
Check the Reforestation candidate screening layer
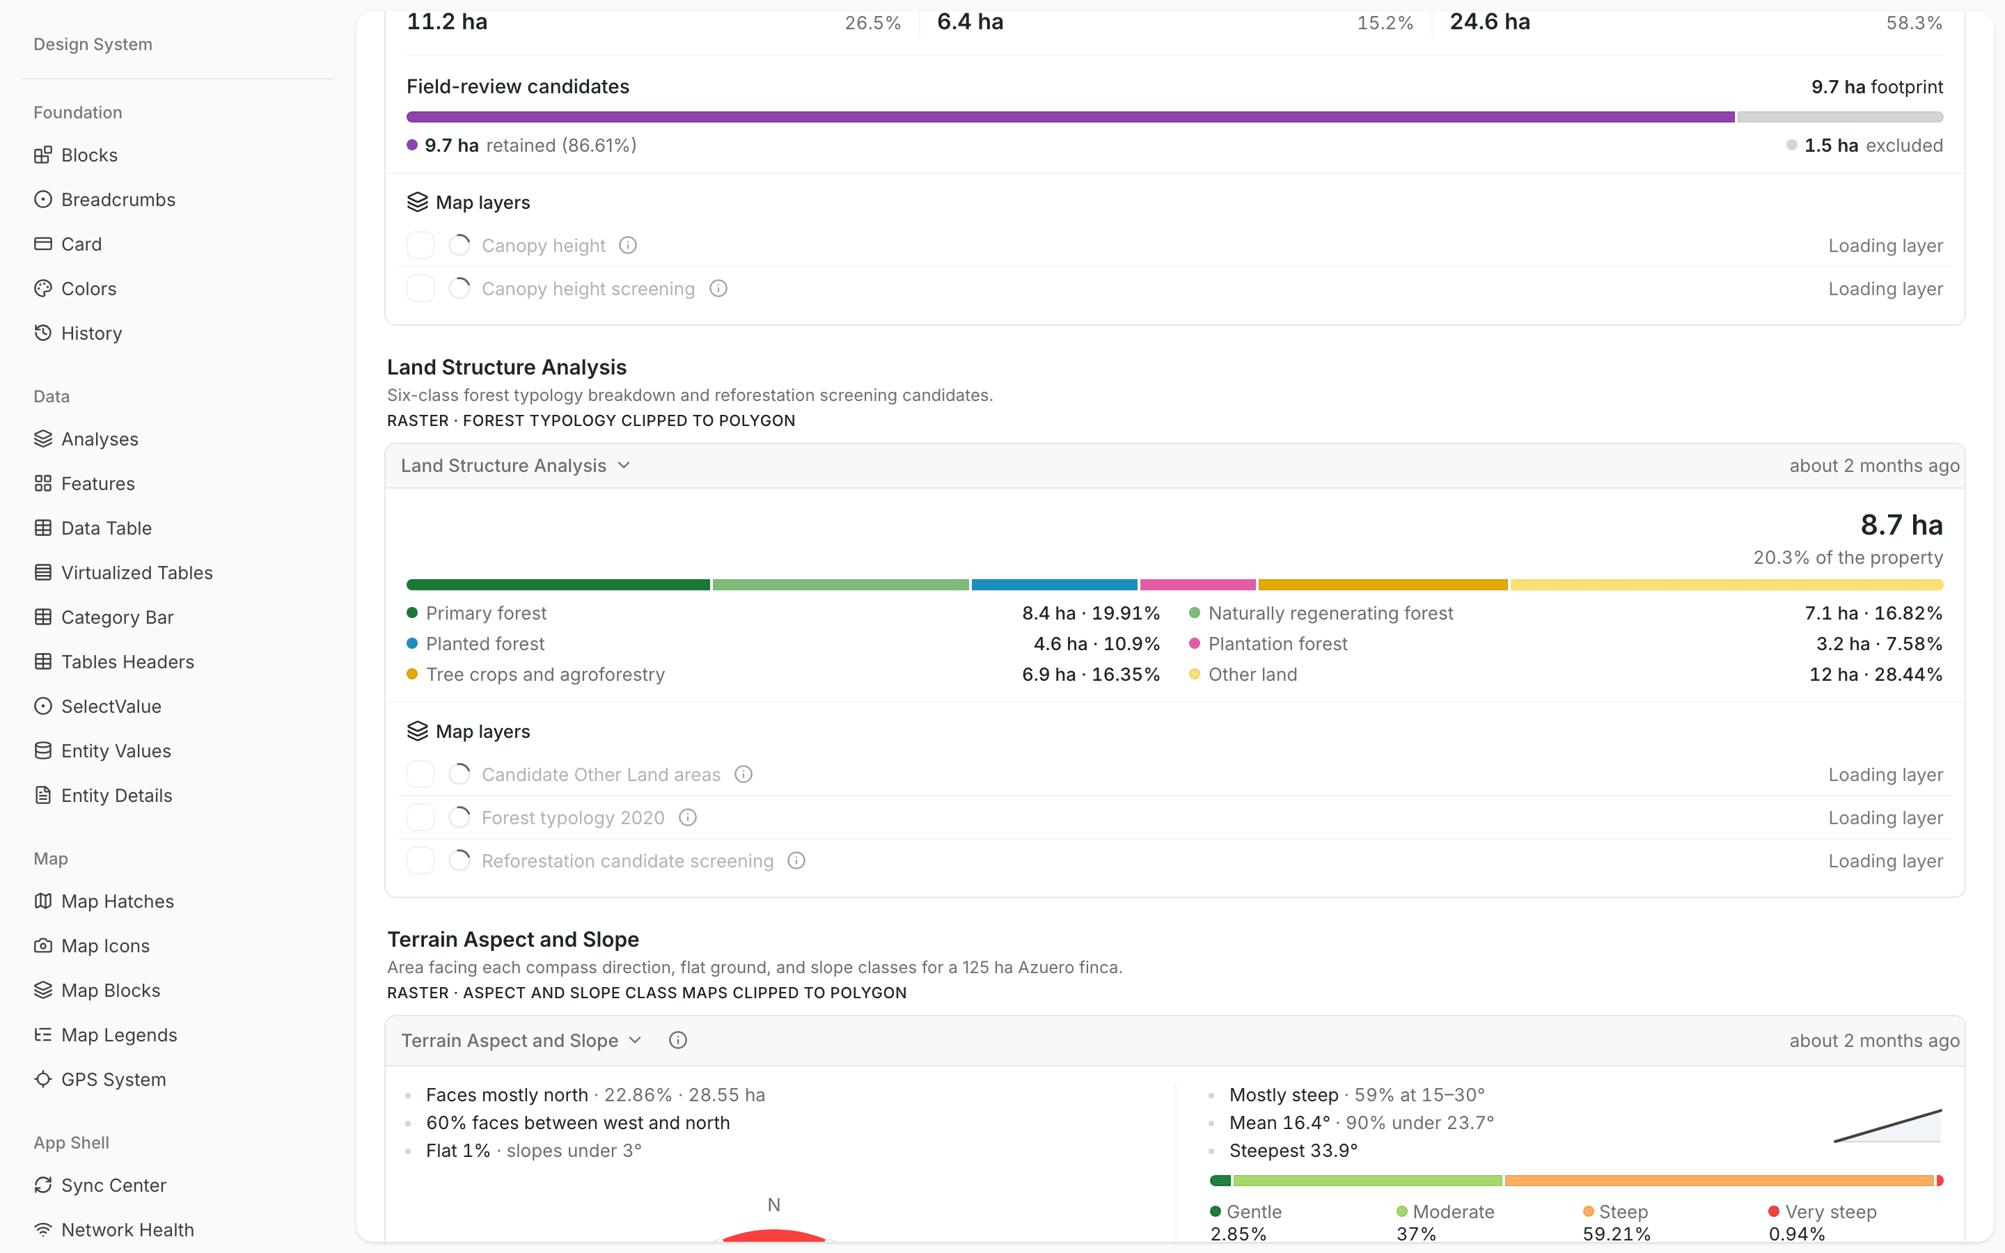click(x=420, y=861)
